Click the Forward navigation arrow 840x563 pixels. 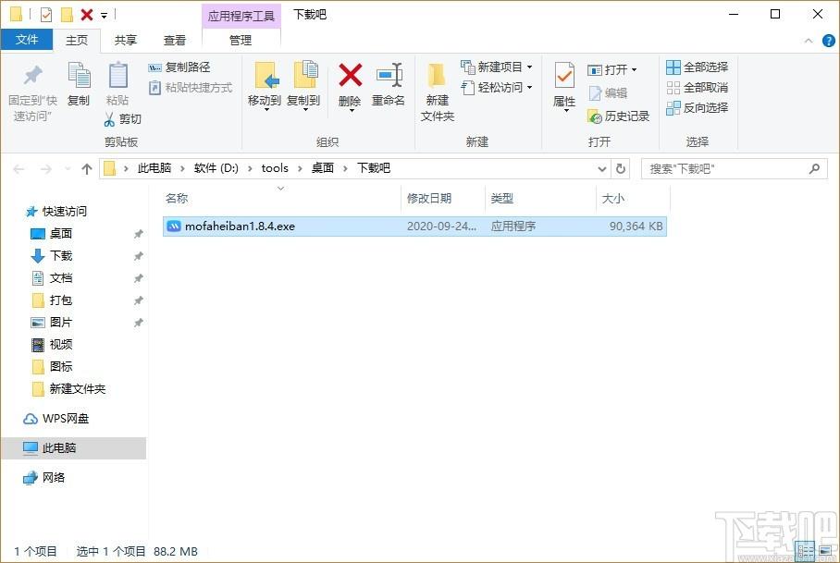(46, 169)
